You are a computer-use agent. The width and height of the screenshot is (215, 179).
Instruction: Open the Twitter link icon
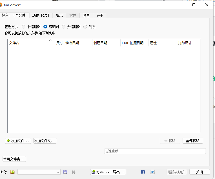tap(152, 172)
